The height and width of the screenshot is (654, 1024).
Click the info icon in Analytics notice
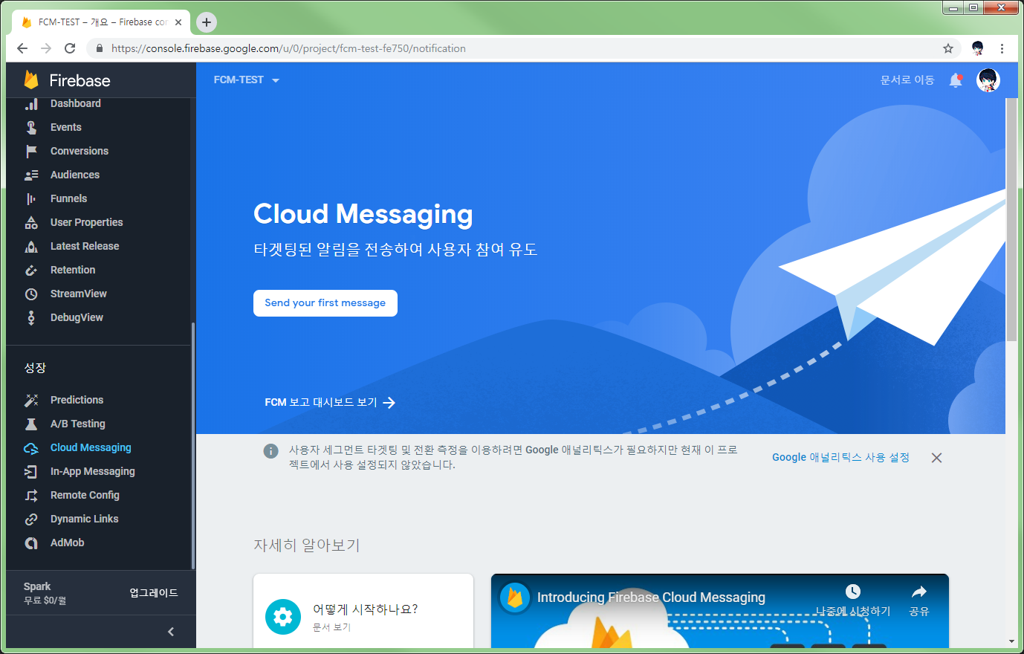tap(271, 451)
